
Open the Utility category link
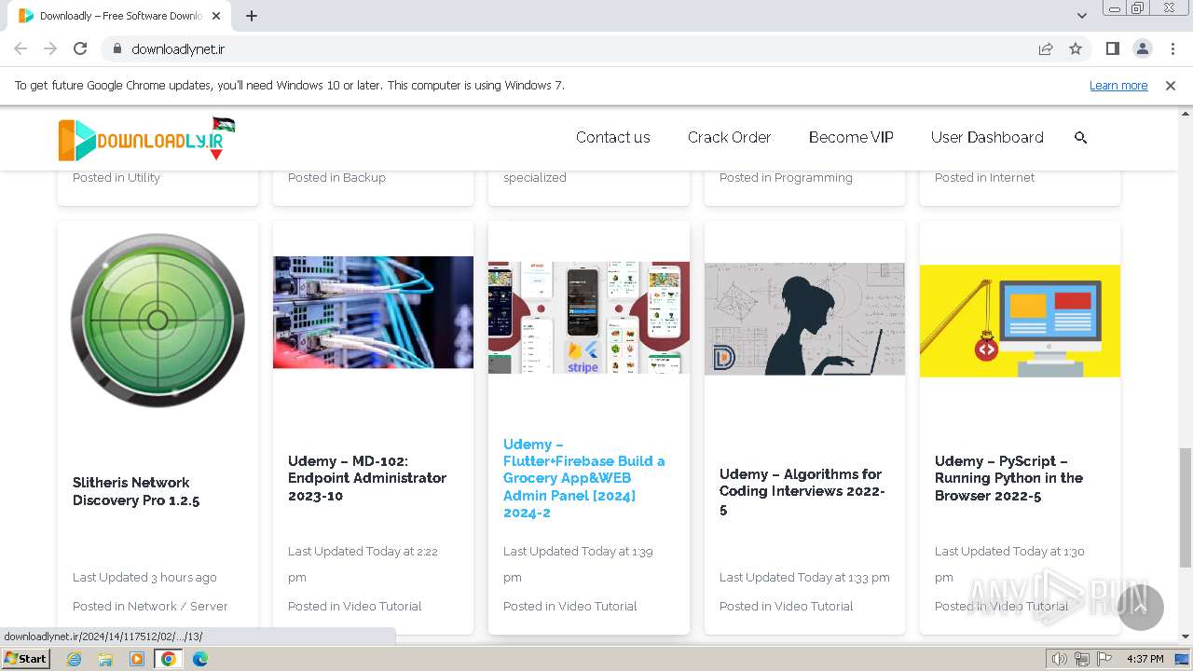pos(144,177)
